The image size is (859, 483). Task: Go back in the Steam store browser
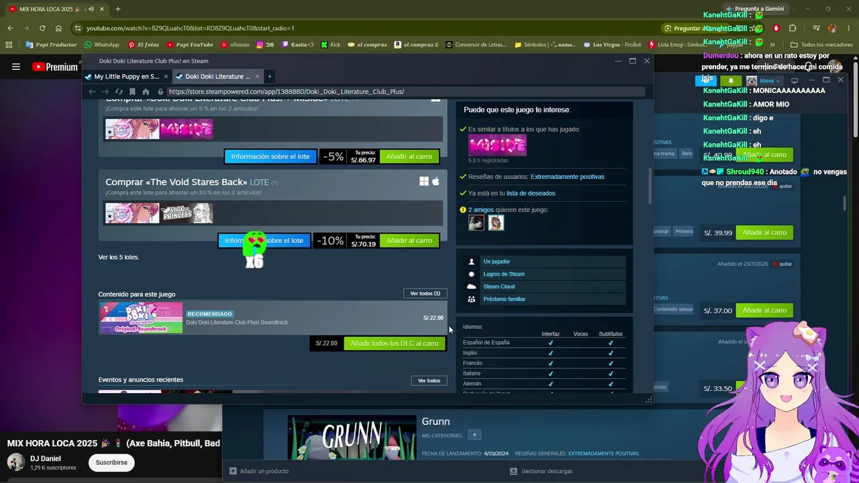[x=92, y=91]
